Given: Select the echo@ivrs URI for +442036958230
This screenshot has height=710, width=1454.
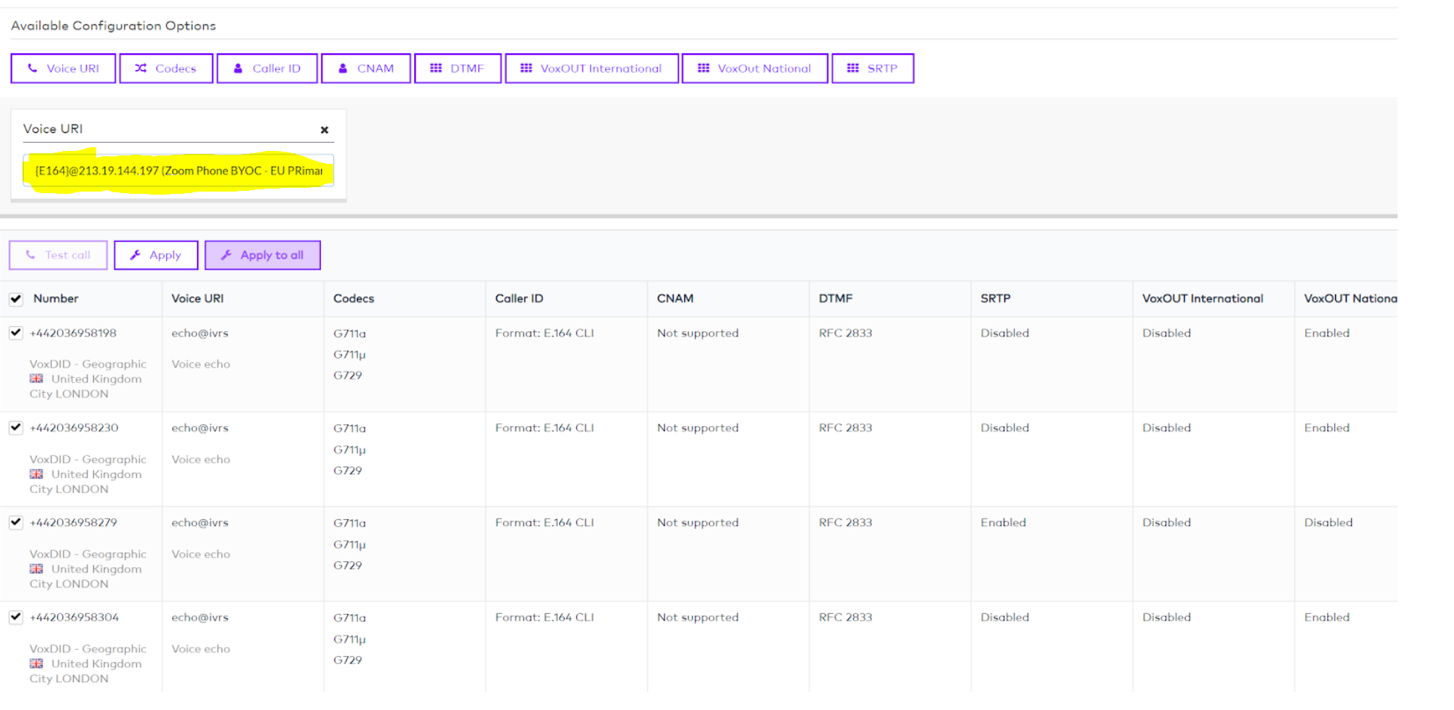Looking at the screenshot, I should point(199,428).
